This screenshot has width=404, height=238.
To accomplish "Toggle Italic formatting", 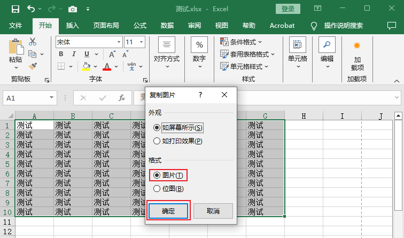I will pyautogui.click(x=74, y=54).
